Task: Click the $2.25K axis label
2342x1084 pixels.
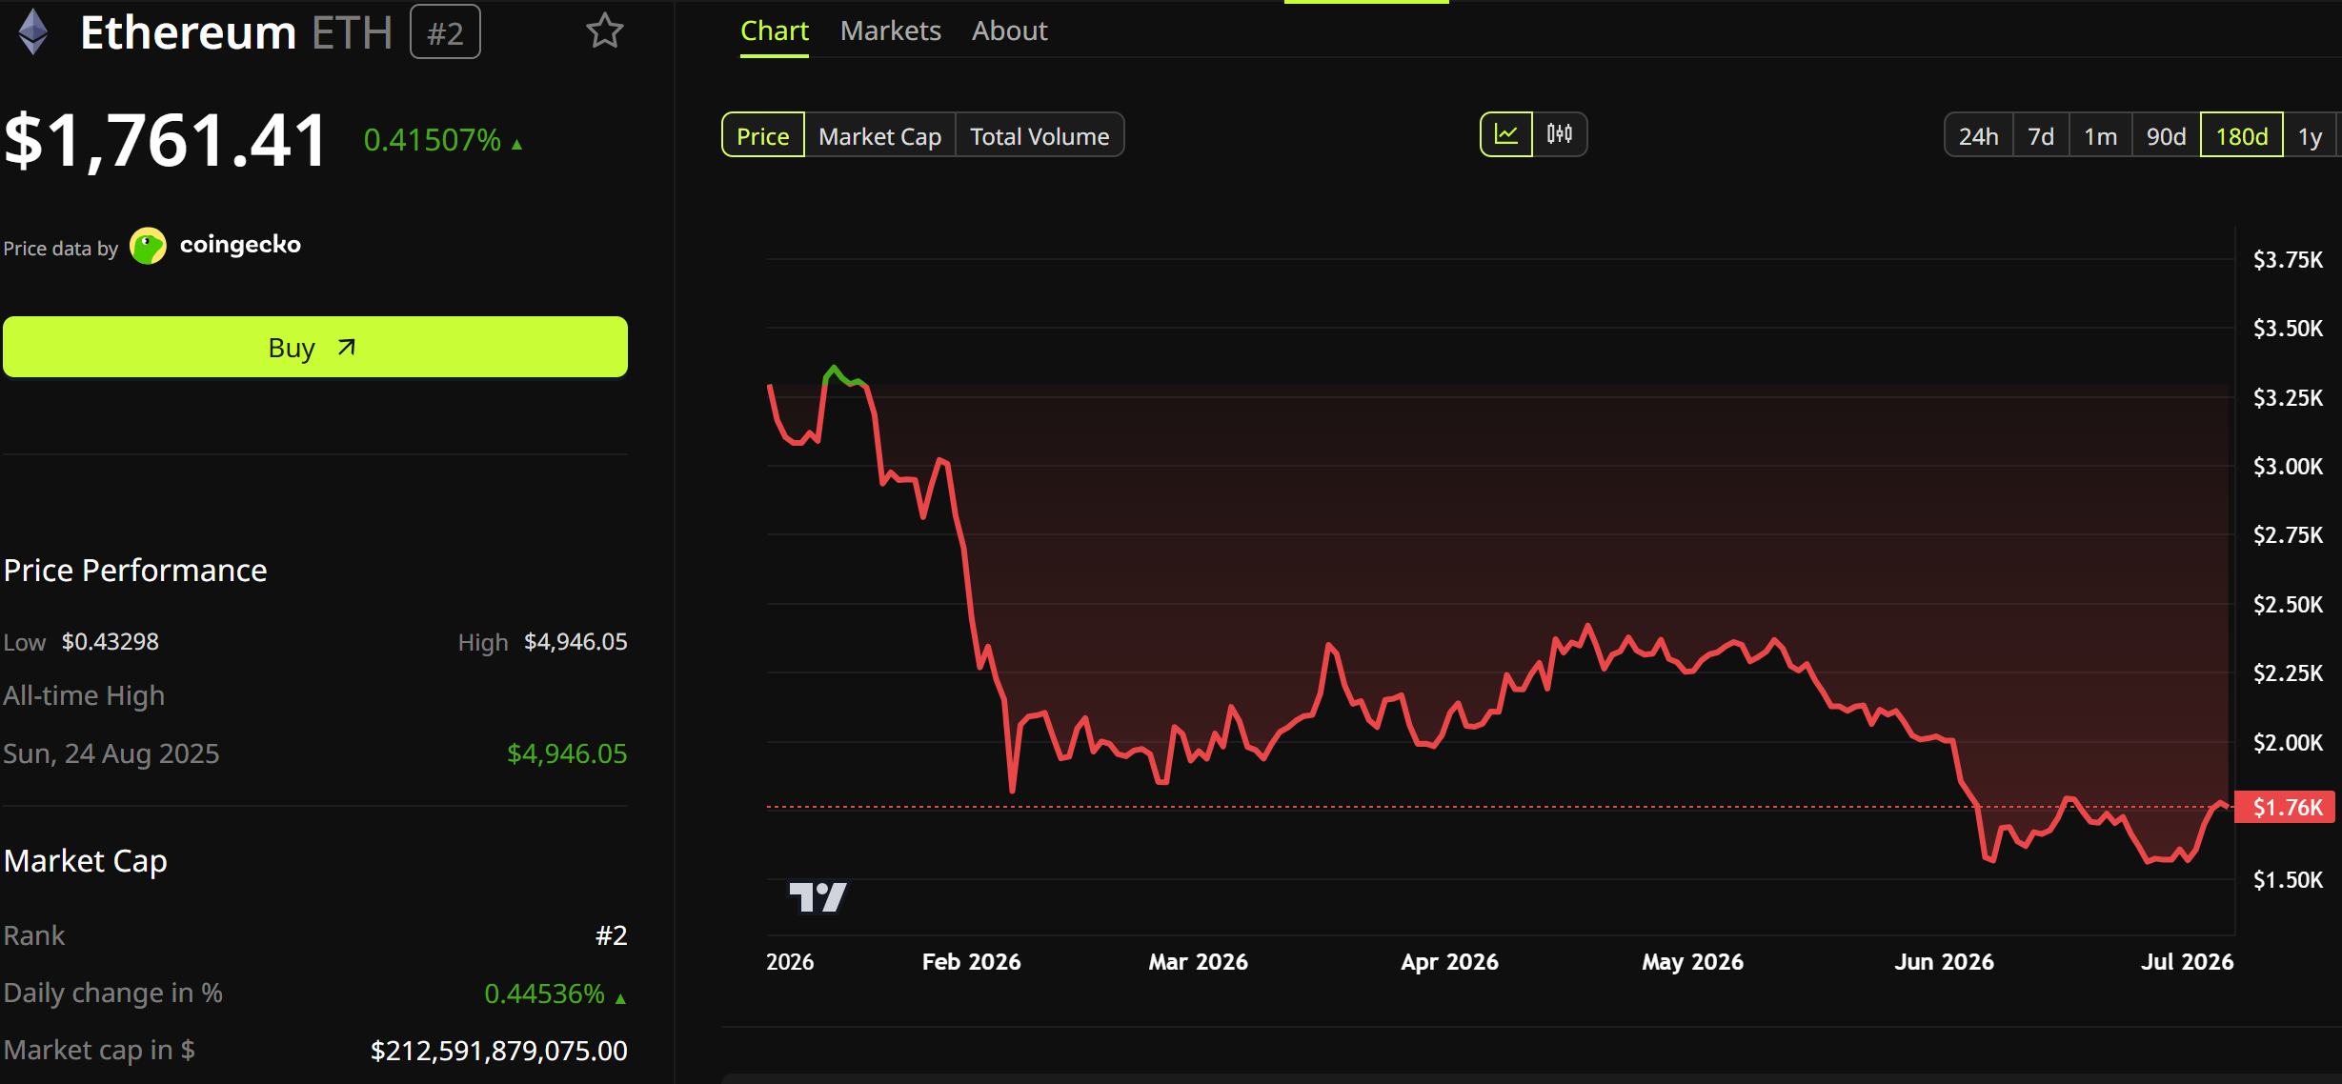Action: (x=2288, y=673)
